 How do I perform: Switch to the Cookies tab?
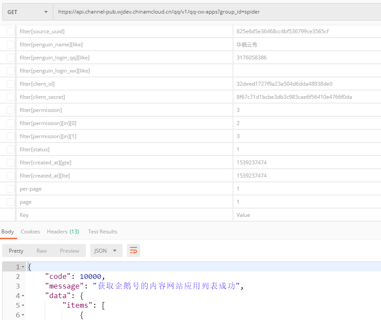tap(30, 232)
